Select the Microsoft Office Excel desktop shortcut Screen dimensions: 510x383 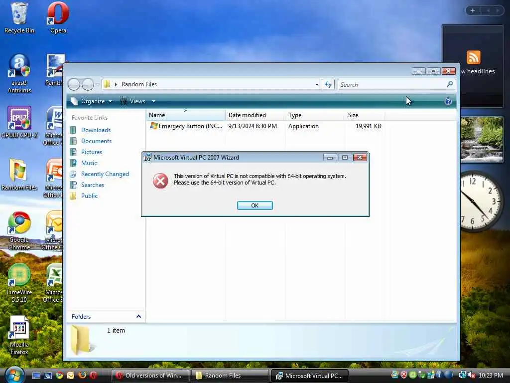coord(53,283)
